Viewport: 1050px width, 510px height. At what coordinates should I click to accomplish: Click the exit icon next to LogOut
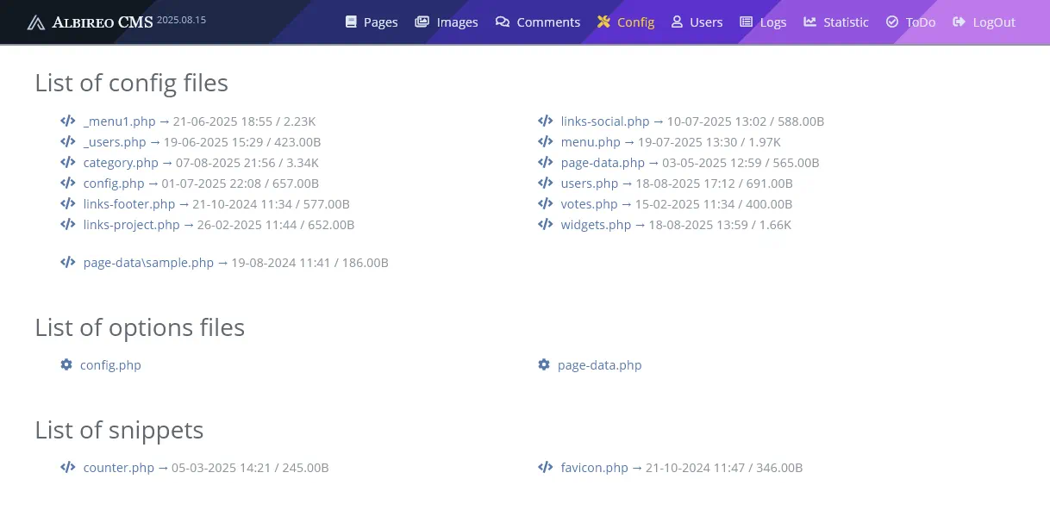pos(957,22)
